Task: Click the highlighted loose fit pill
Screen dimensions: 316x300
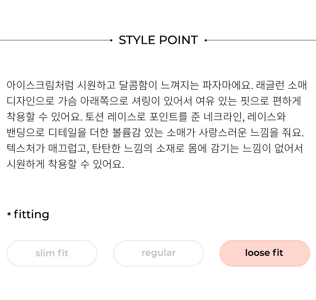Action: pos(265,253)
